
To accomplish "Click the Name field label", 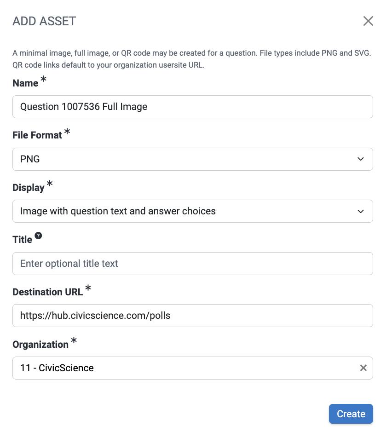I will (25, 83).
